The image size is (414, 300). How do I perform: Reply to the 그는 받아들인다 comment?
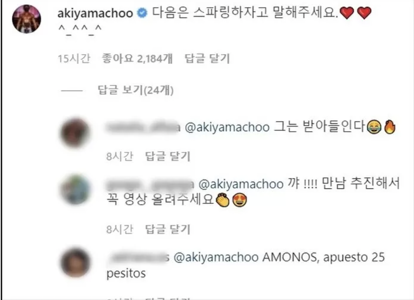tap(168, 156)
